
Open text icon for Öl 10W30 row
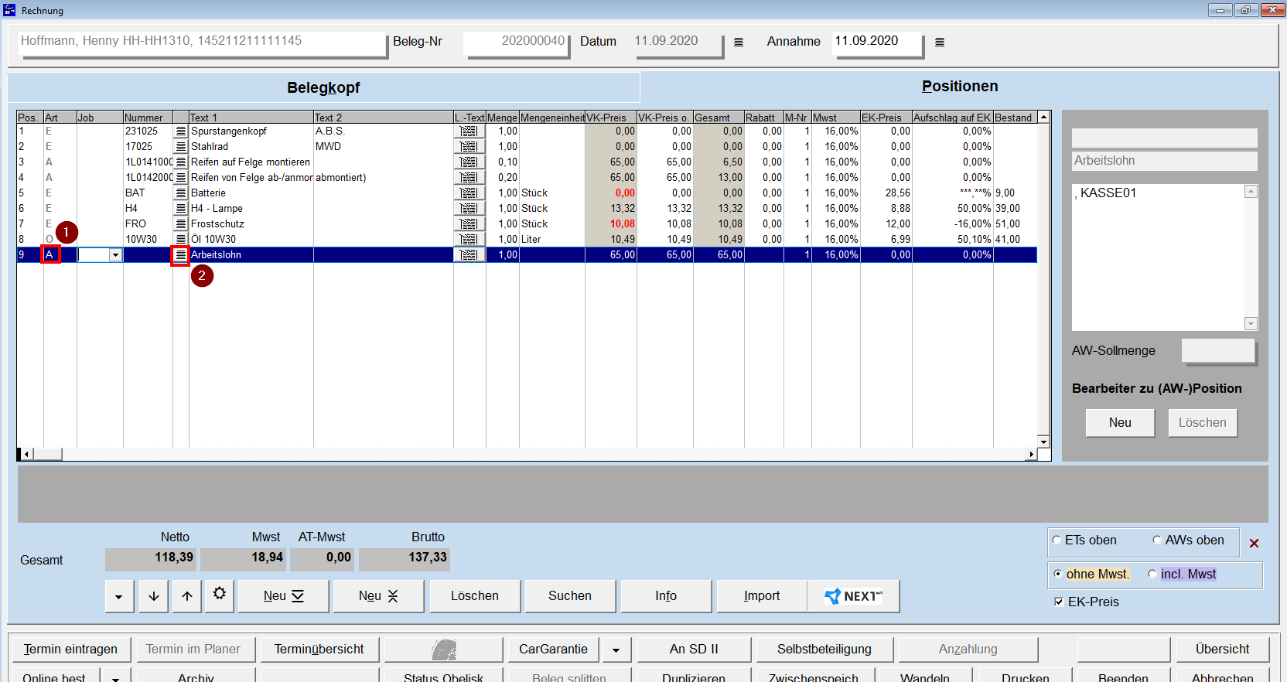tap(181, 240)
